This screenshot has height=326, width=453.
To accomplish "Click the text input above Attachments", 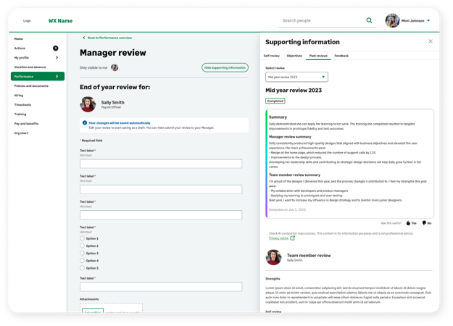I will pos(161,287).
